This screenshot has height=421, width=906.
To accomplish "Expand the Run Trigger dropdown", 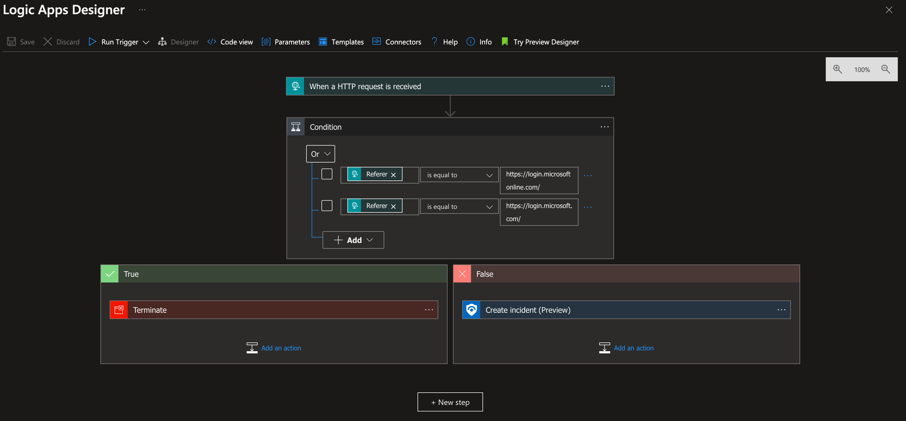I will coord(146,42).
